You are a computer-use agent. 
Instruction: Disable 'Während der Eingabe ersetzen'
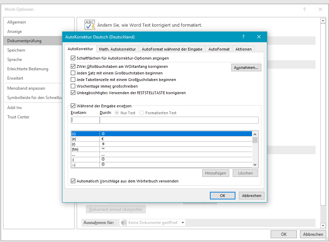tap(73, 106)
